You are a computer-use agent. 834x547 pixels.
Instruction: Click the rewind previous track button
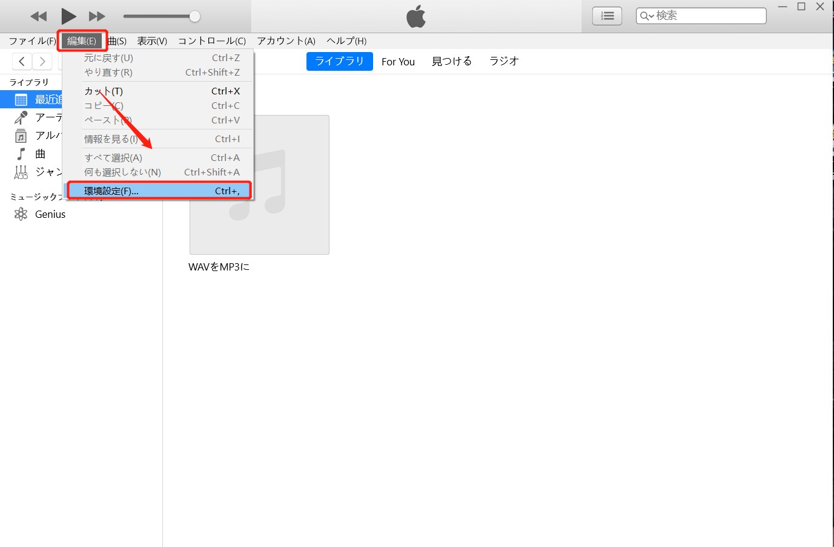39,16
